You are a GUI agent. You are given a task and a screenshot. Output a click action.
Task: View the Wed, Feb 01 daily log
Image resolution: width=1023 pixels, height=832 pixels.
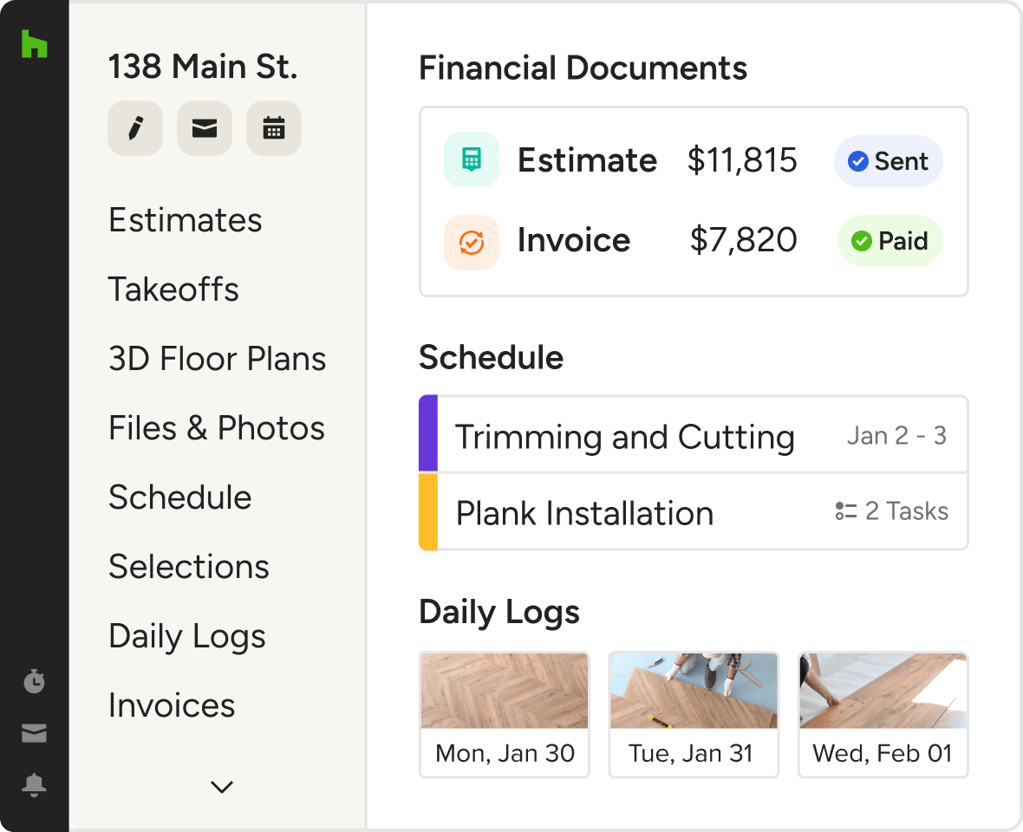pos(883,714)
